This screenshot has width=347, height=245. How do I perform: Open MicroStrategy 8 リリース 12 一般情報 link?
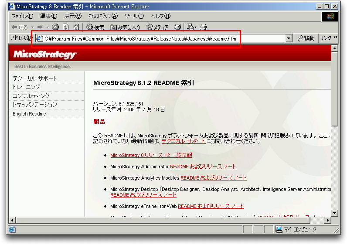click(151, 155)
